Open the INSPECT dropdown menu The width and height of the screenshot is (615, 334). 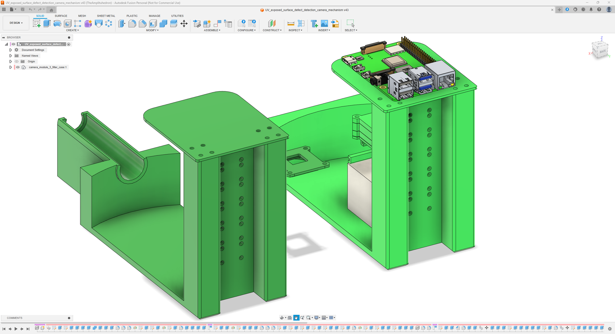295,30
